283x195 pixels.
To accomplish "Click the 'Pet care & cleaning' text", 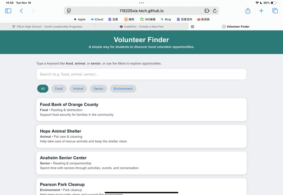I will pos(68,137).
